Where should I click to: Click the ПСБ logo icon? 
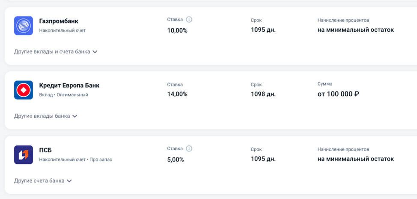click(x=24, y=154)
